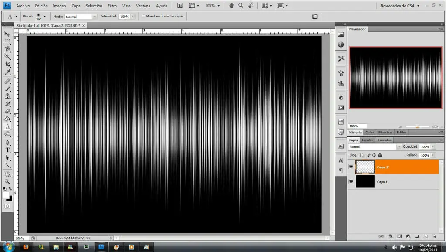Add a layer style with fx button
The image size is (446, 252).
390,236
